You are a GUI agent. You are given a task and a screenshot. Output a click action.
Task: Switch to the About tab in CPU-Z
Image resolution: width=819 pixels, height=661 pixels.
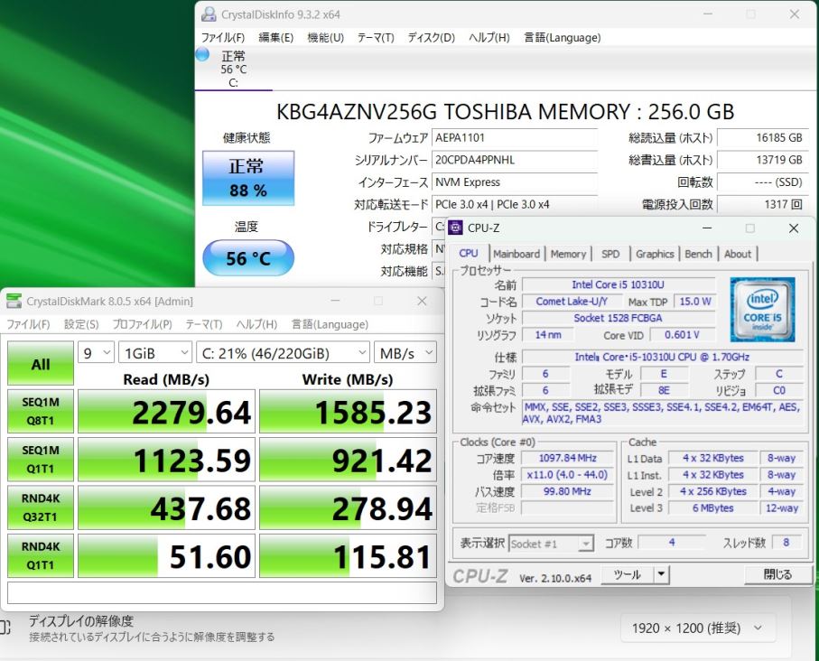tap(738, 254)
